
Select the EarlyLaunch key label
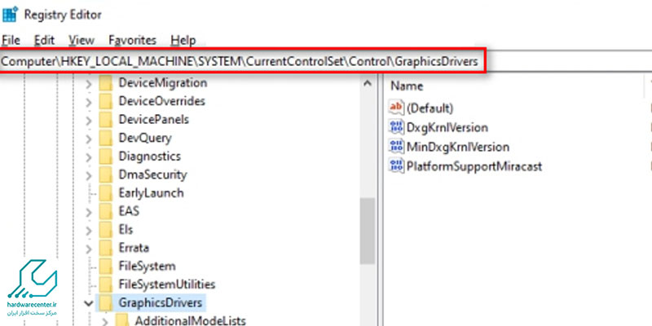point(151,193)
